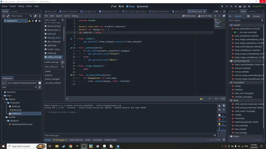This screenshot has height=149, width=266.
Task: Toggle the error messages filter in Output
Action: pyautogui.click(x=221, y=119)
